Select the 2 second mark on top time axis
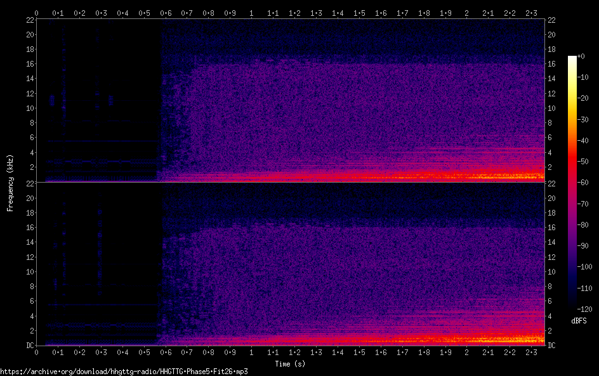The image size is (599, 376). point(466,13)
